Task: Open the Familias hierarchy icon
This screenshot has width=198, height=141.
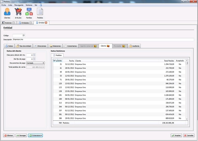Action: (x=29, y=13)
